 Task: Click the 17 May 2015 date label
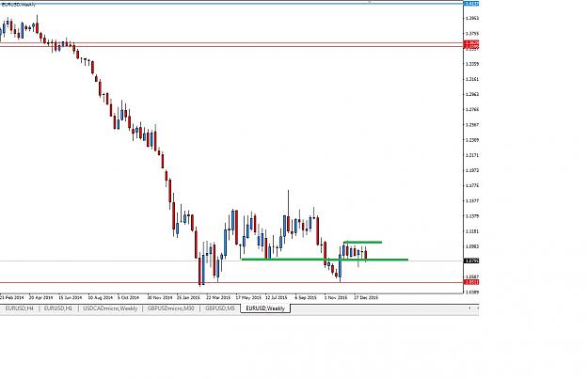pyautogui.click(x=248, y=298)
